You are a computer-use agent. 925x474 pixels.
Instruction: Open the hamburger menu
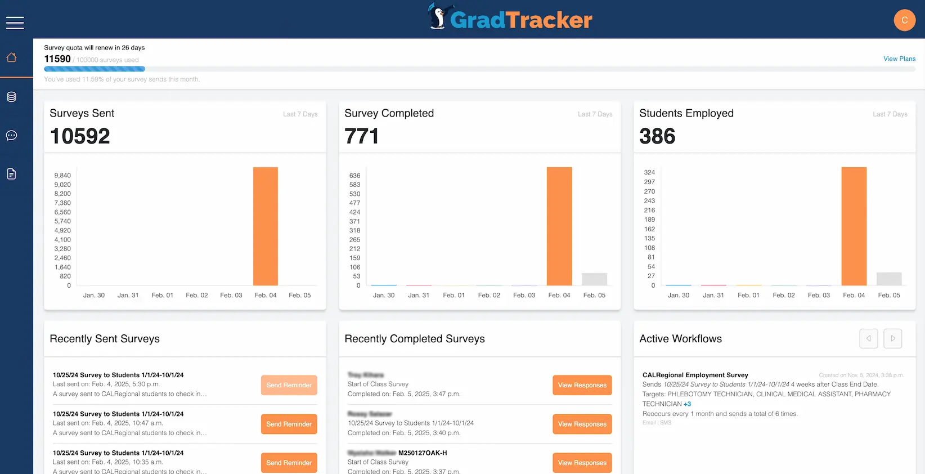tap(15, 23)
